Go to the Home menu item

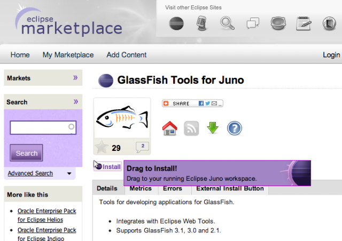[20, 55]
